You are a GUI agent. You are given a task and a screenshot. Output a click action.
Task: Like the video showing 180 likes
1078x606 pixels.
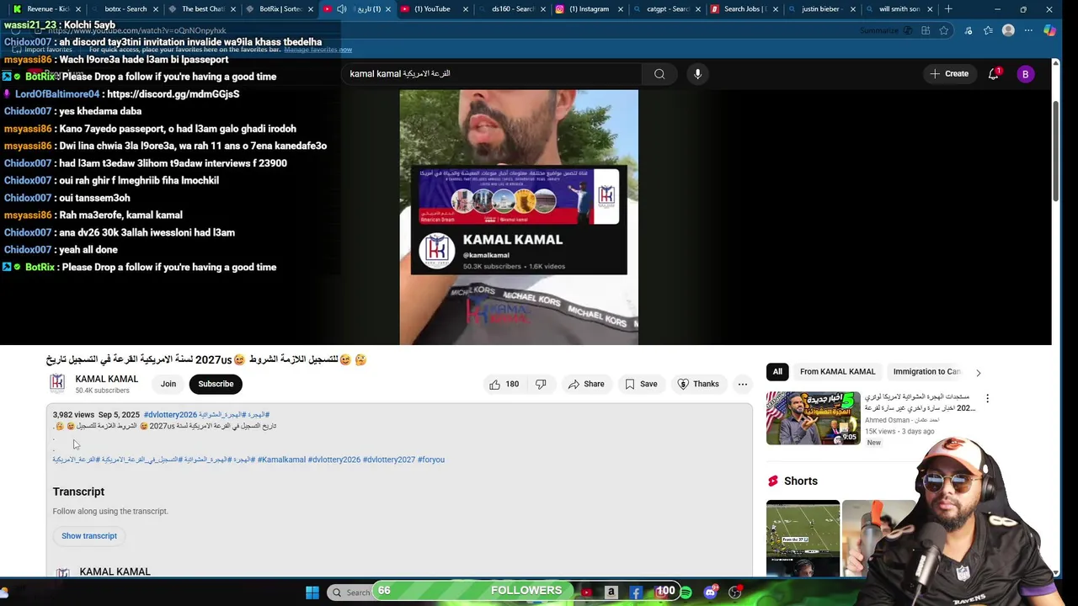[x=504, y=384]
